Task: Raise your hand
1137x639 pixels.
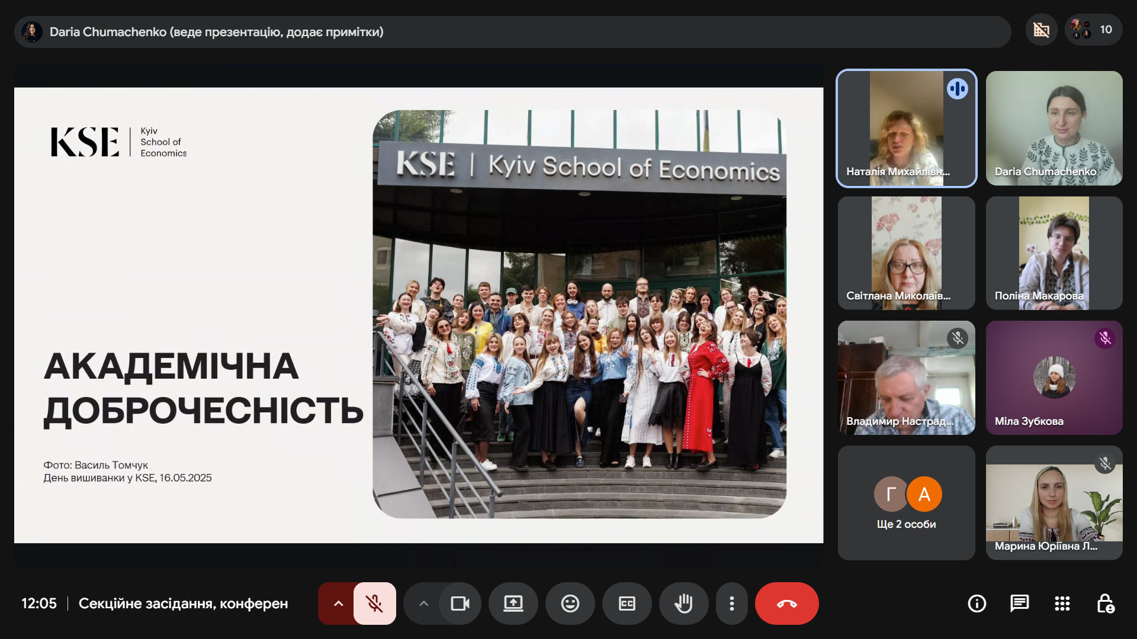Action: (x=684, y=603)
